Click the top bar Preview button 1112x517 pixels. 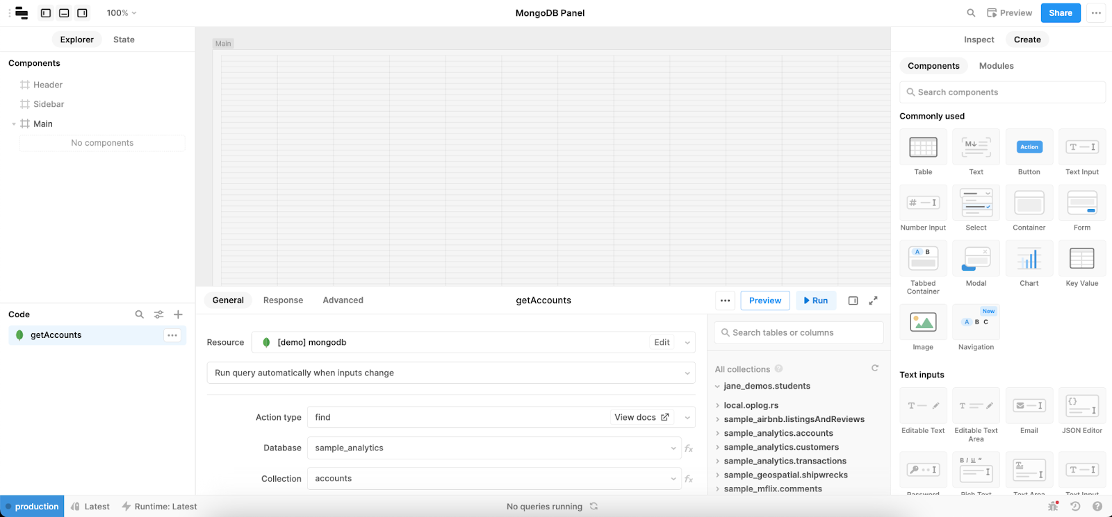pos(1009,12)
